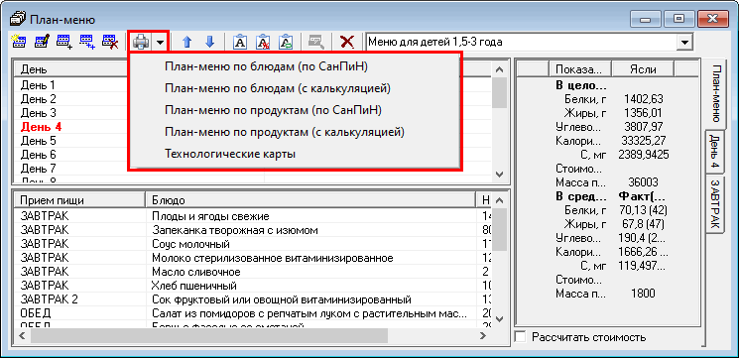Move item down with blue down arrow
Screen dimensions: 739x358
[x=210, y=42]
